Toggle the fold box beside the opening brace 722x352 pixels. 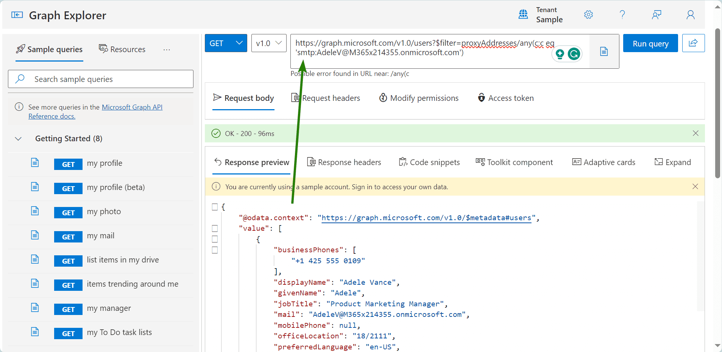[215, 207]
